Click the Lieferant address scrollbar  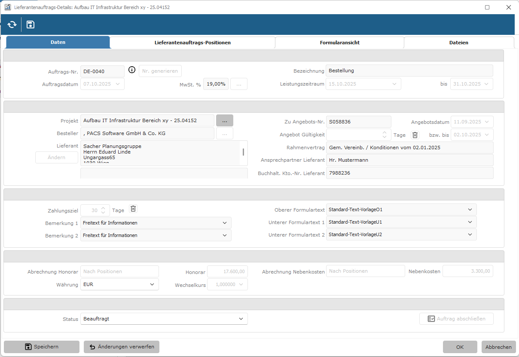pos(244,152)
